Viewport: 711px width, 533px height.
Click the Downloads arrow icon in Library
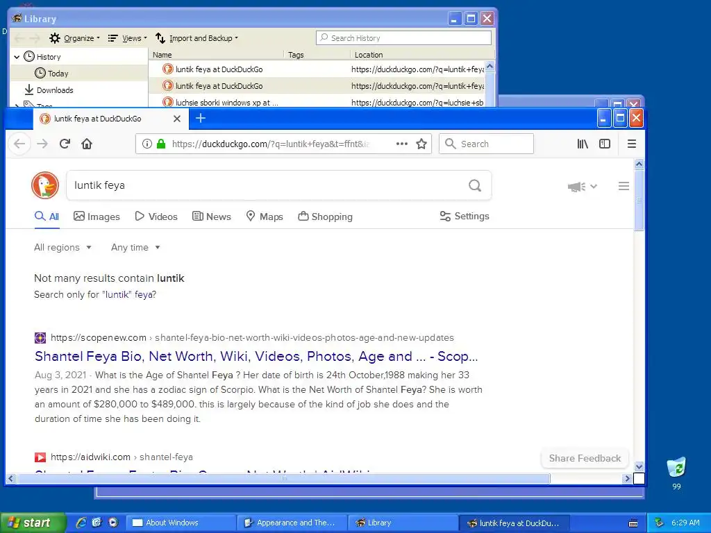click(29, 90)
